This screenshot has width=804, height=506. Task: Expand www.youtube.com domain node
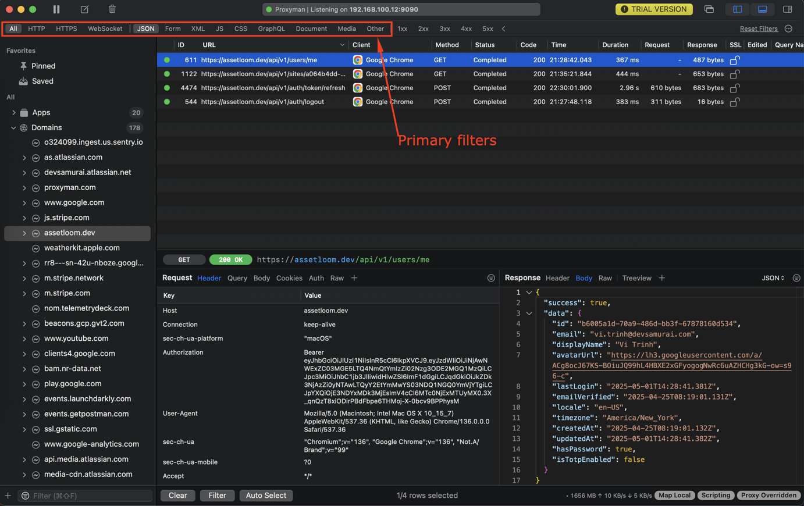point(24,338)
